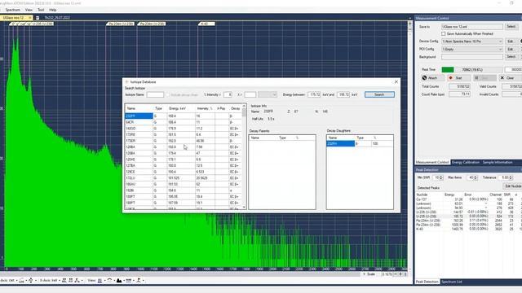Open the mass number comparison dropdown

268,94
